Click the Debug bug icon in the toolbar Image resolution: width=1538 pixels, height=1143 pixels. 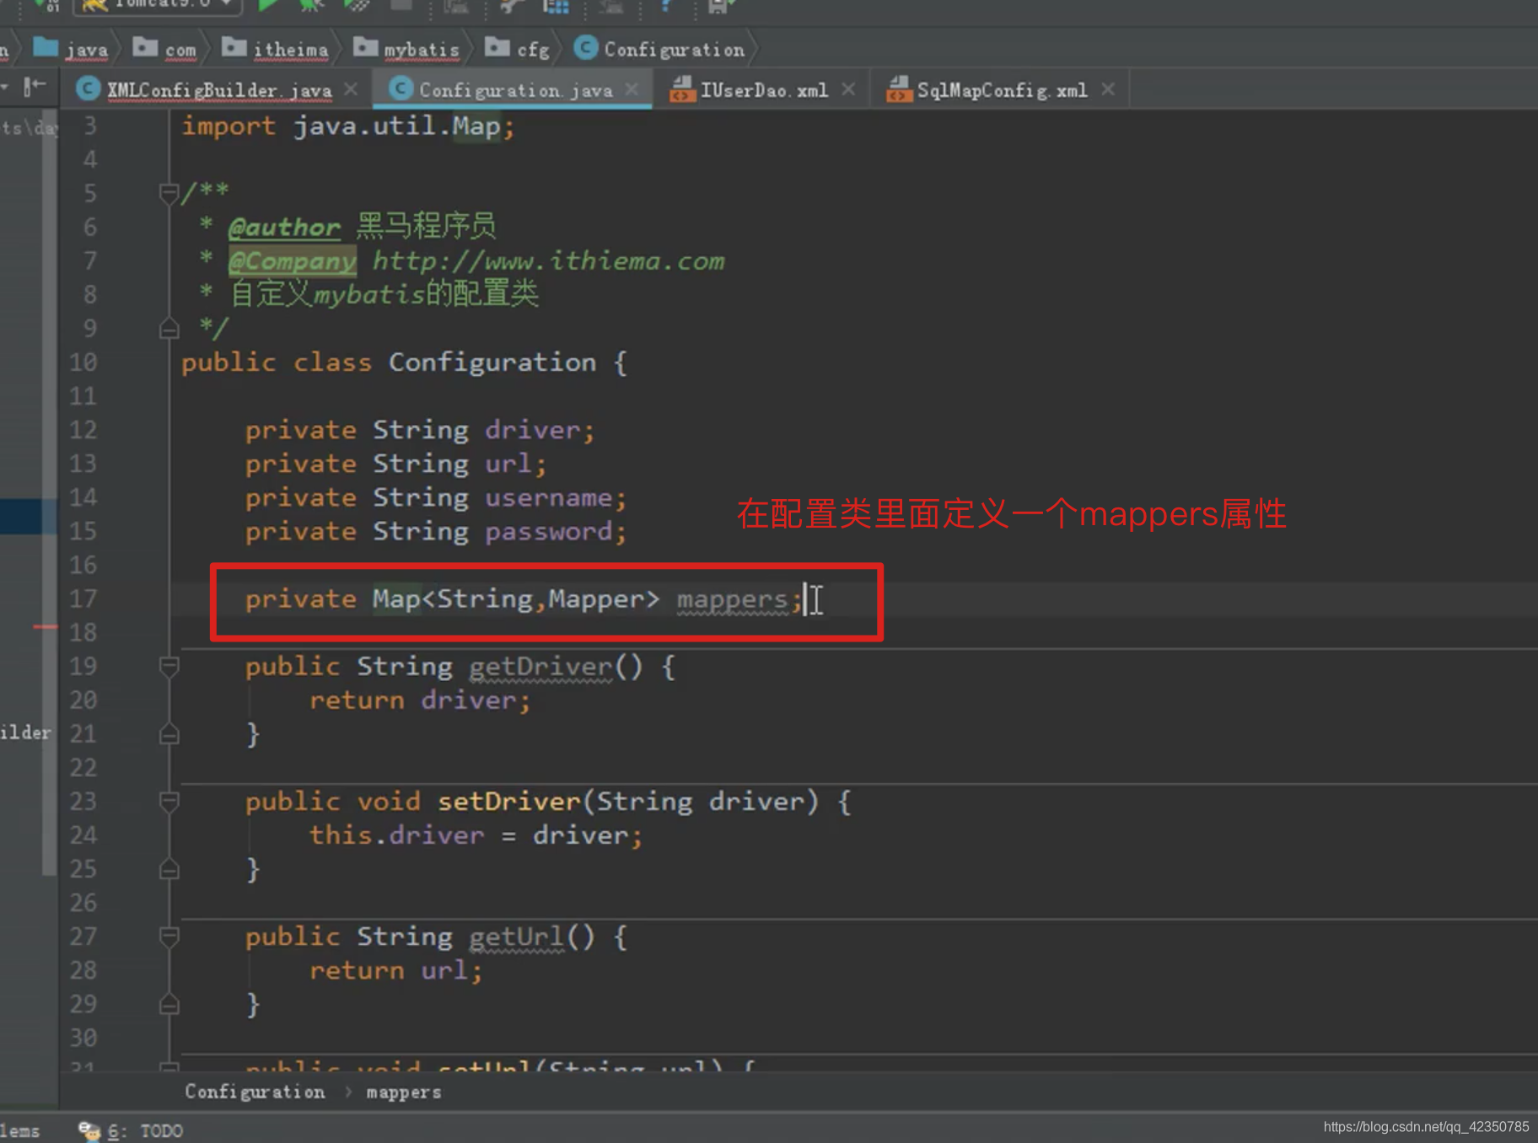[x=311, y=5]
